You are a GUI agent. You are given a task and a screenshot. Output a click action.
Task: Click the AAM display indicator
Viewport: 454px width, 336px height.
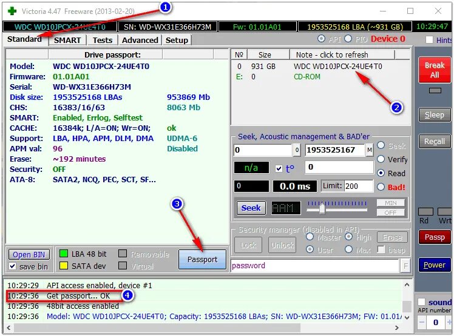point(286,208)
